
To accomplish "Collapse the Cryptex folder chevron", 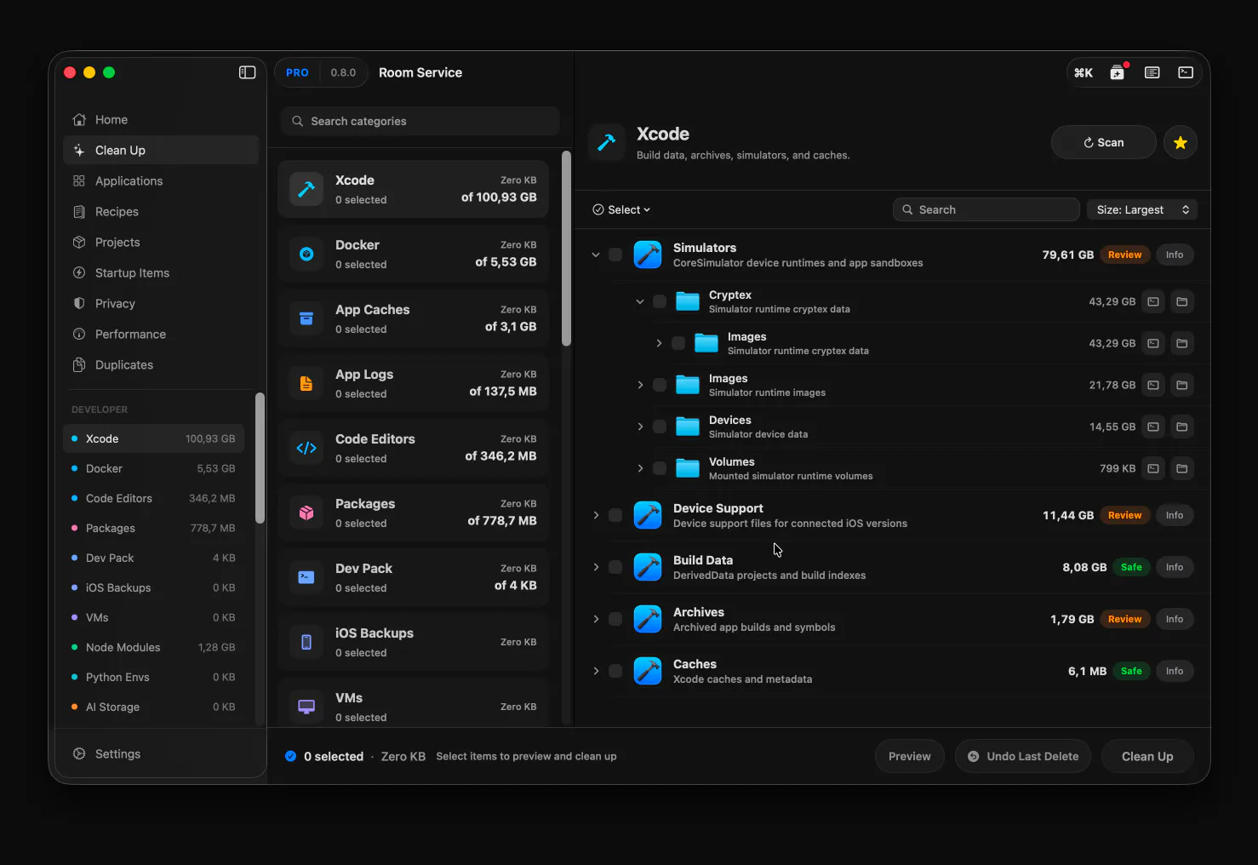I will (x=640, y=301).
